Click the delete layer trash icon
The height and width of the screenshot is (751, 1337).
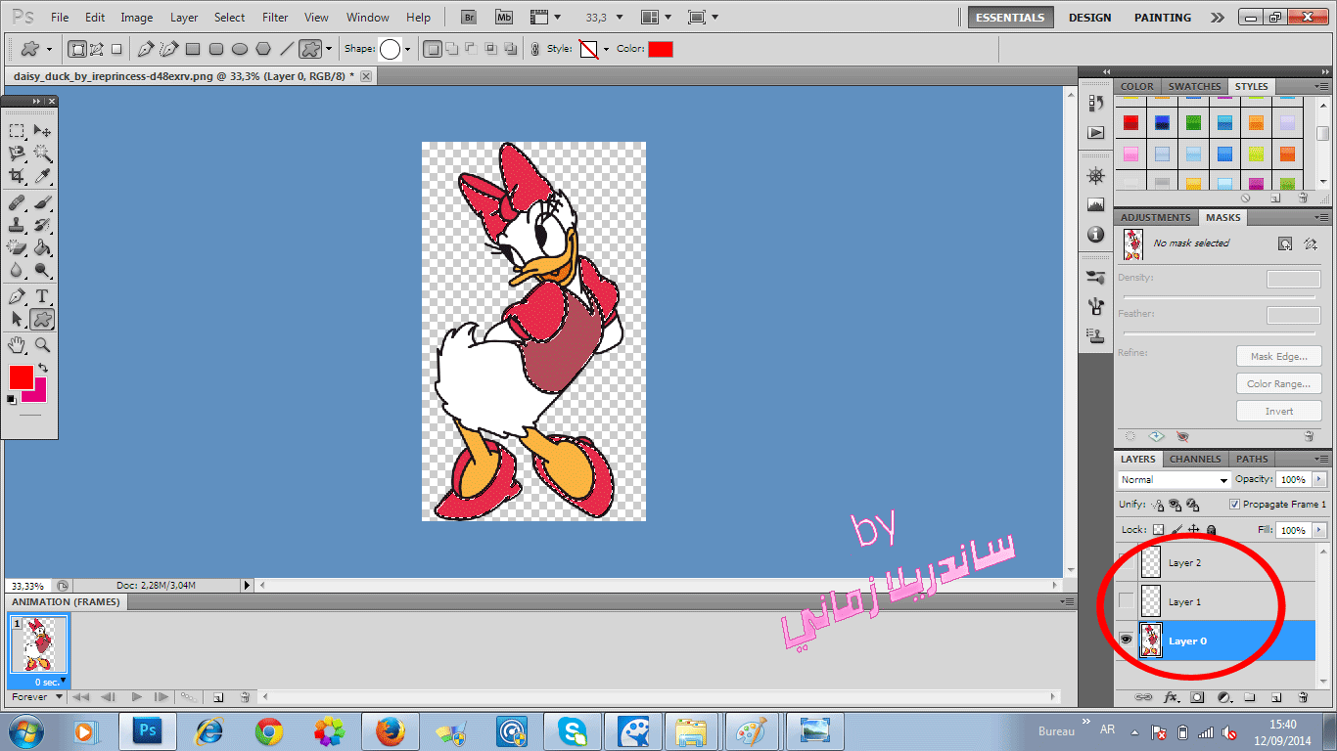(1303, 697)
